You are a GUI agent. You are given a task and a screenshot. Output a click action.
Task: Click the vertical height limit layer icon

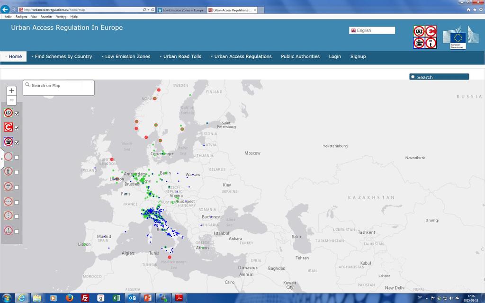(x=9, y=215)
